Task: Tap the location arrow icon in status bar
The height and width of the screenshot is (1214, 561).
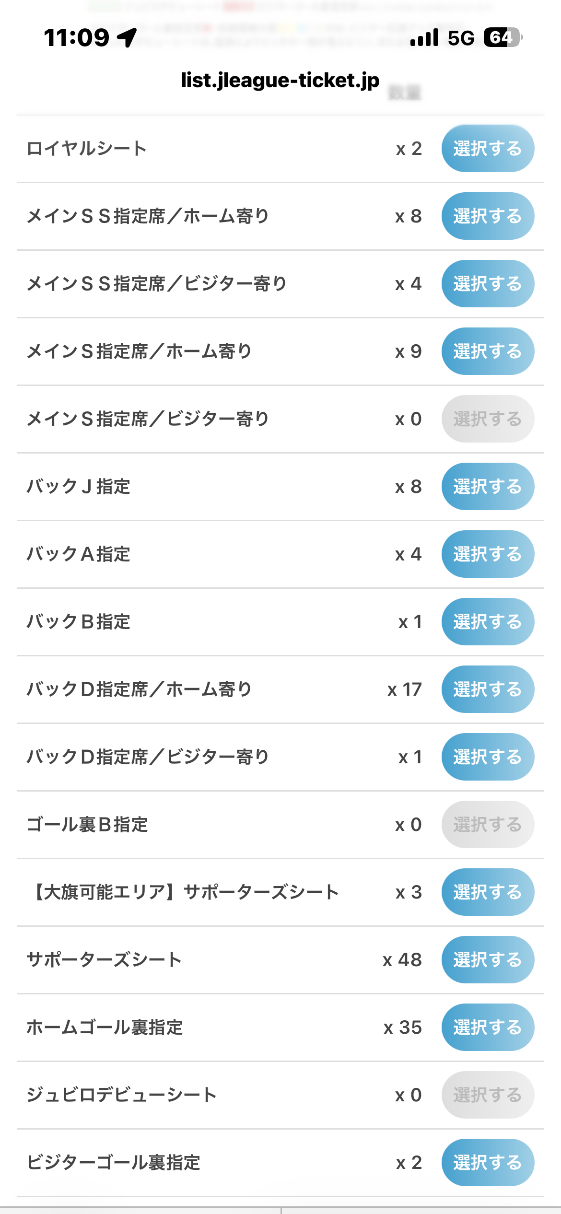Action: click(127, 37)
